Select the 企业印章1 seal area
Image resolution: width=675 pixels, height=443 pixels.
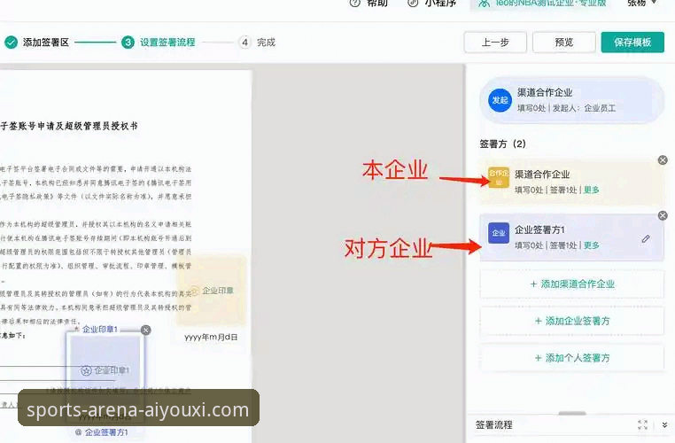click(x=105, y=370)
